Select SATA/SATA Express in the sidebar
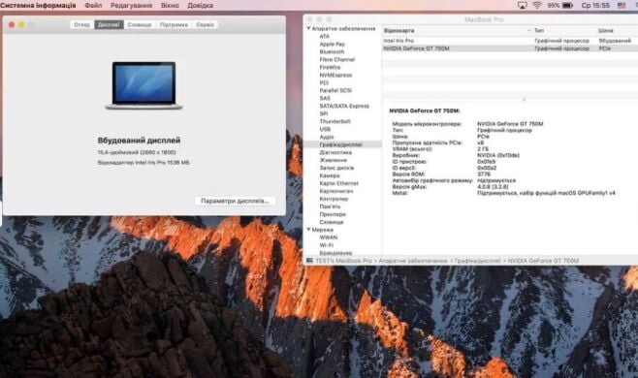 click(x=344, y=106)
